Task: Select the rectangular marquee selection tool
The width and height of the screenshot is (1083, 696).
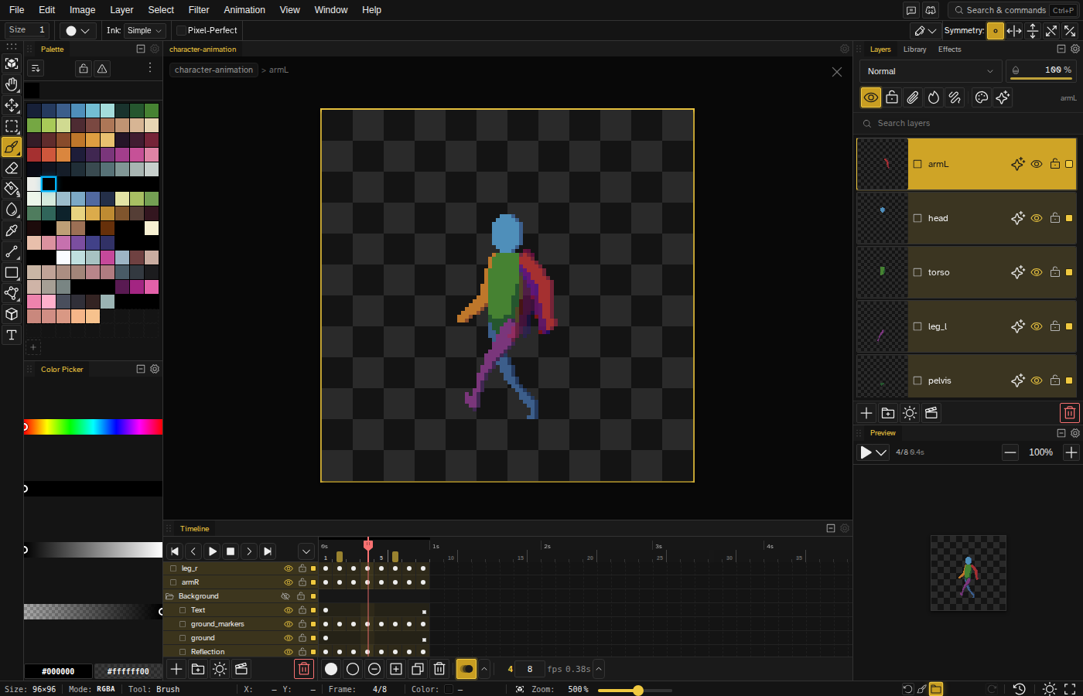Action: pos(12,126)
